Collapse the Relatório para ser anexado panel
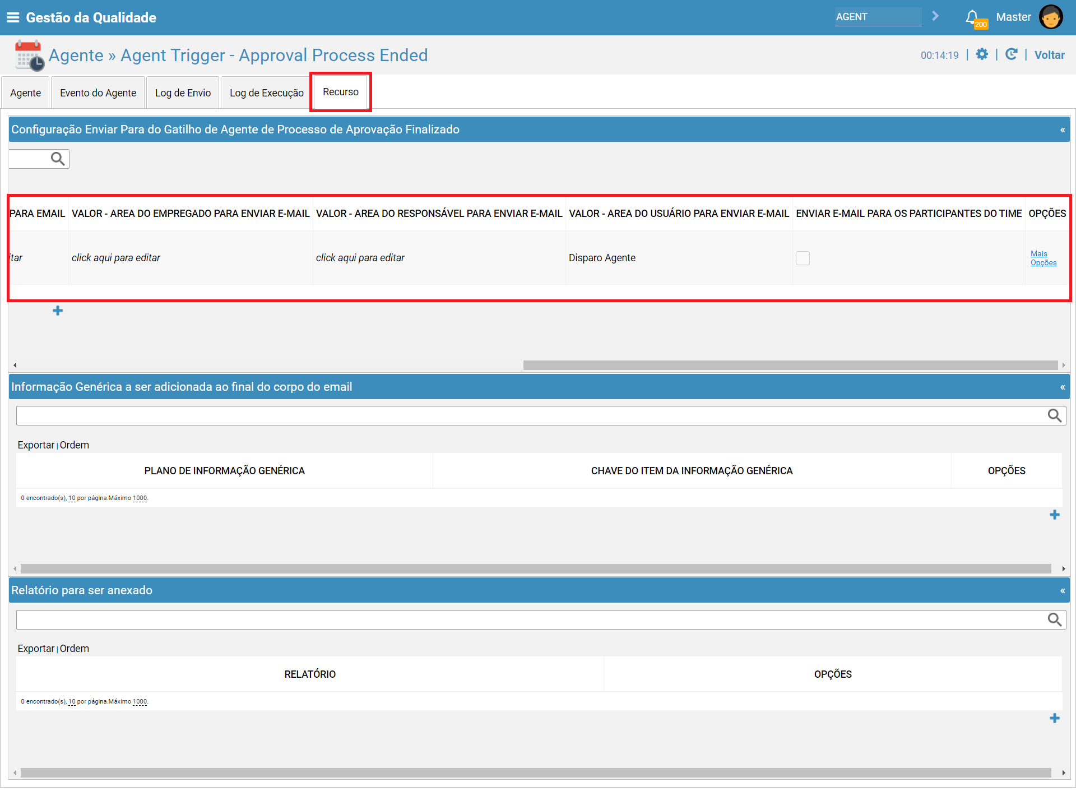This screenshot has height=791, width=1076. click(x=1063, y=591)
